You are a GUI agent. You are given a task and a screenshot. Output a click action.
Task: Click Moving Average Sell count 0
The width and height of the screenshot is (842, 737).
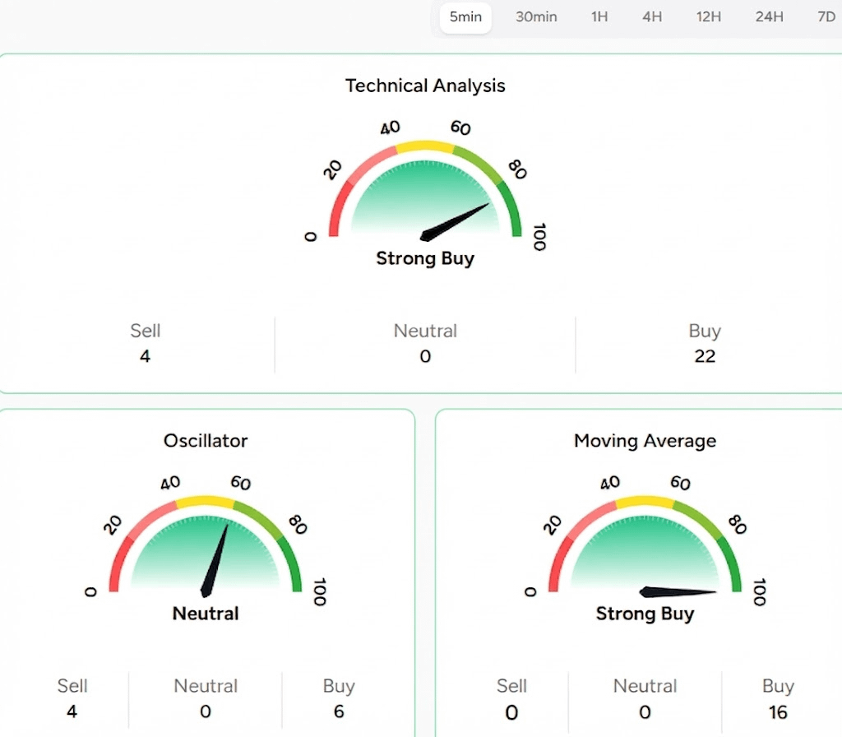tap(511, 712)
